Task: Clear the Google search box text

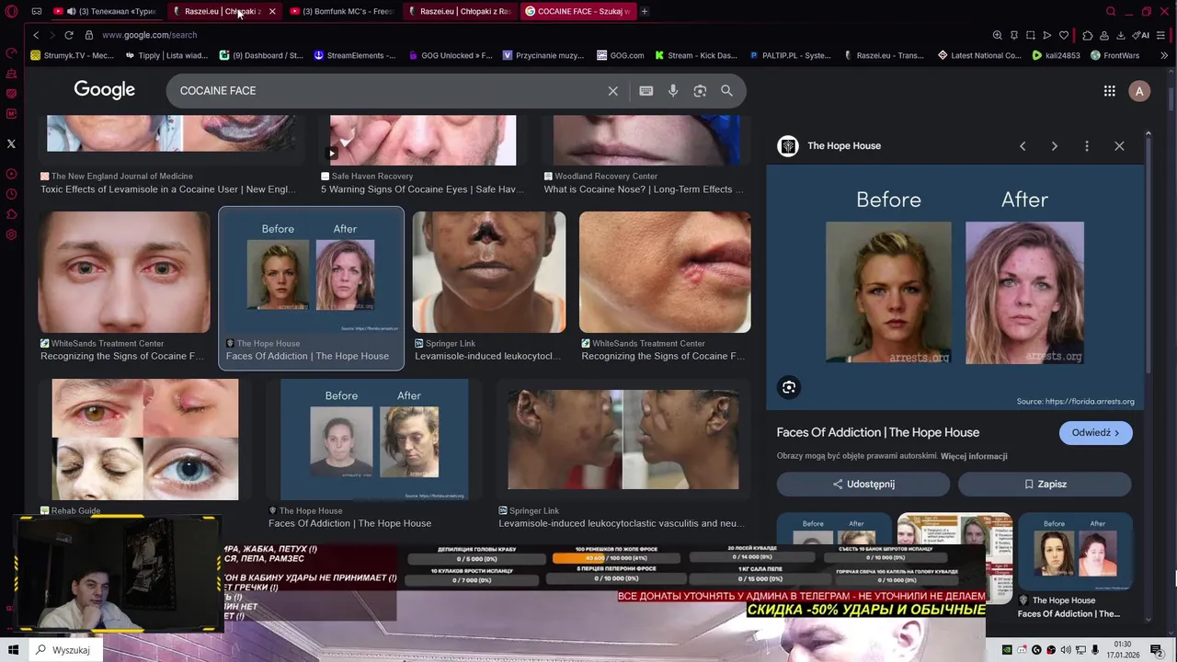Action: coord(612,91)
